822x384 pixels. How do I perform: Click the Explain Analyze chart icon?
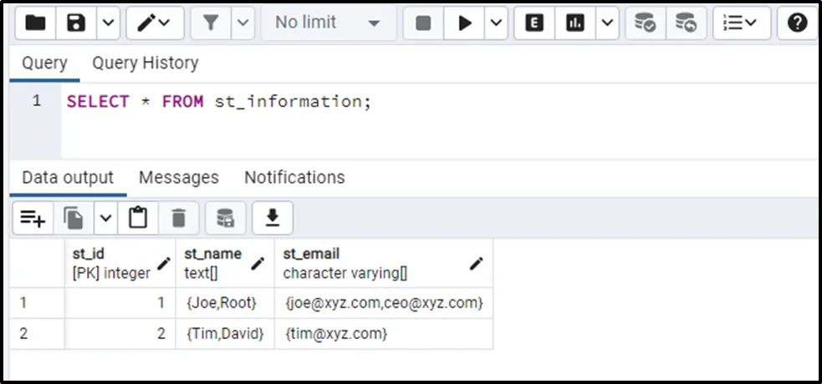point(575,23)
